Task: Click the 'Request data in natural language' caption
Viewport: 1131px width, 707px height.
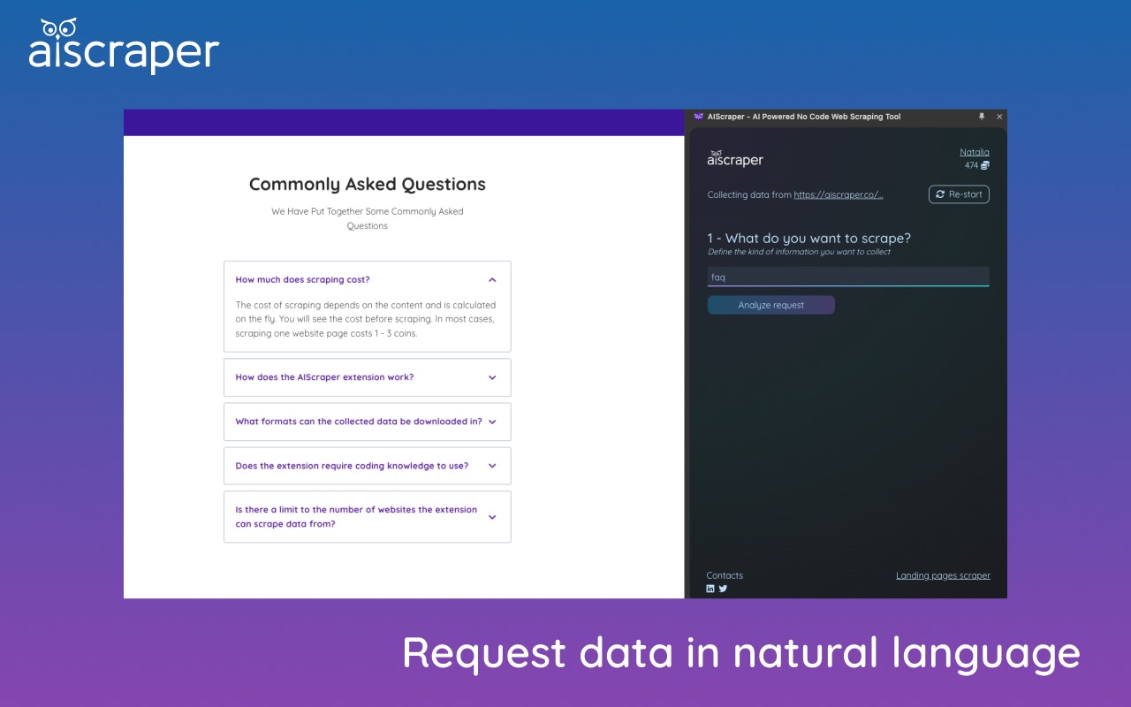Action: click(x=741, y=654)
